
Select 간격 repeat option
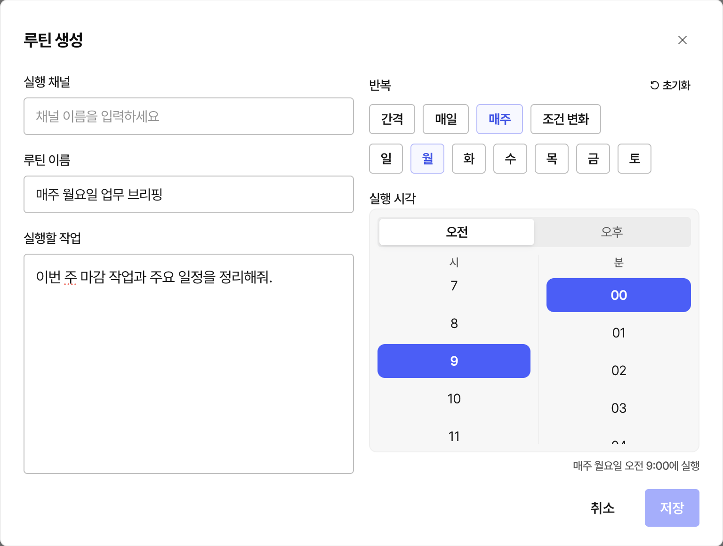pos(392,119)
